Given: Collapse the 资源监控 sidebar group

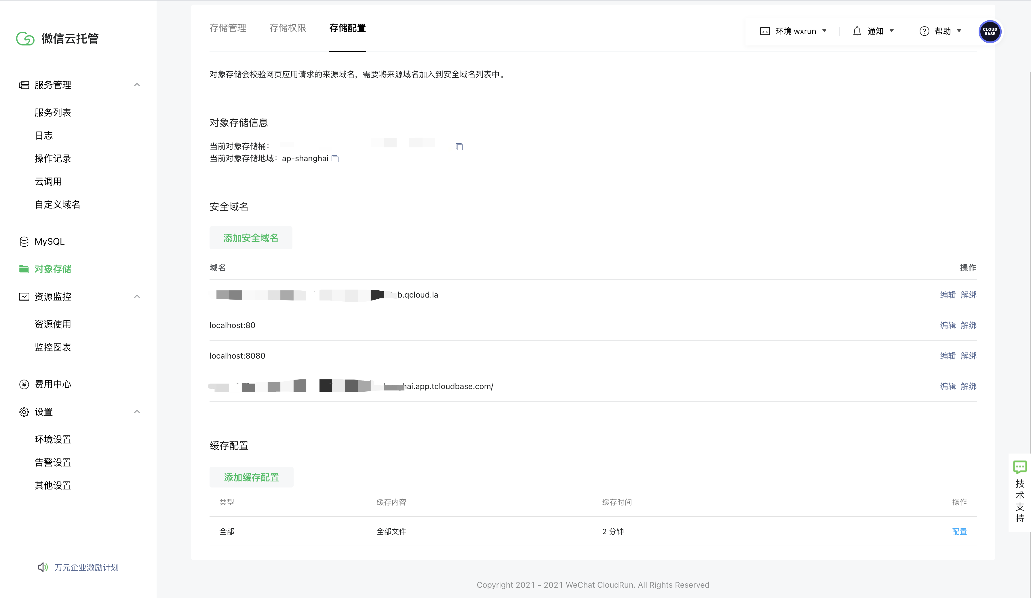Looking at the screenshot, I should coord(137,296).
